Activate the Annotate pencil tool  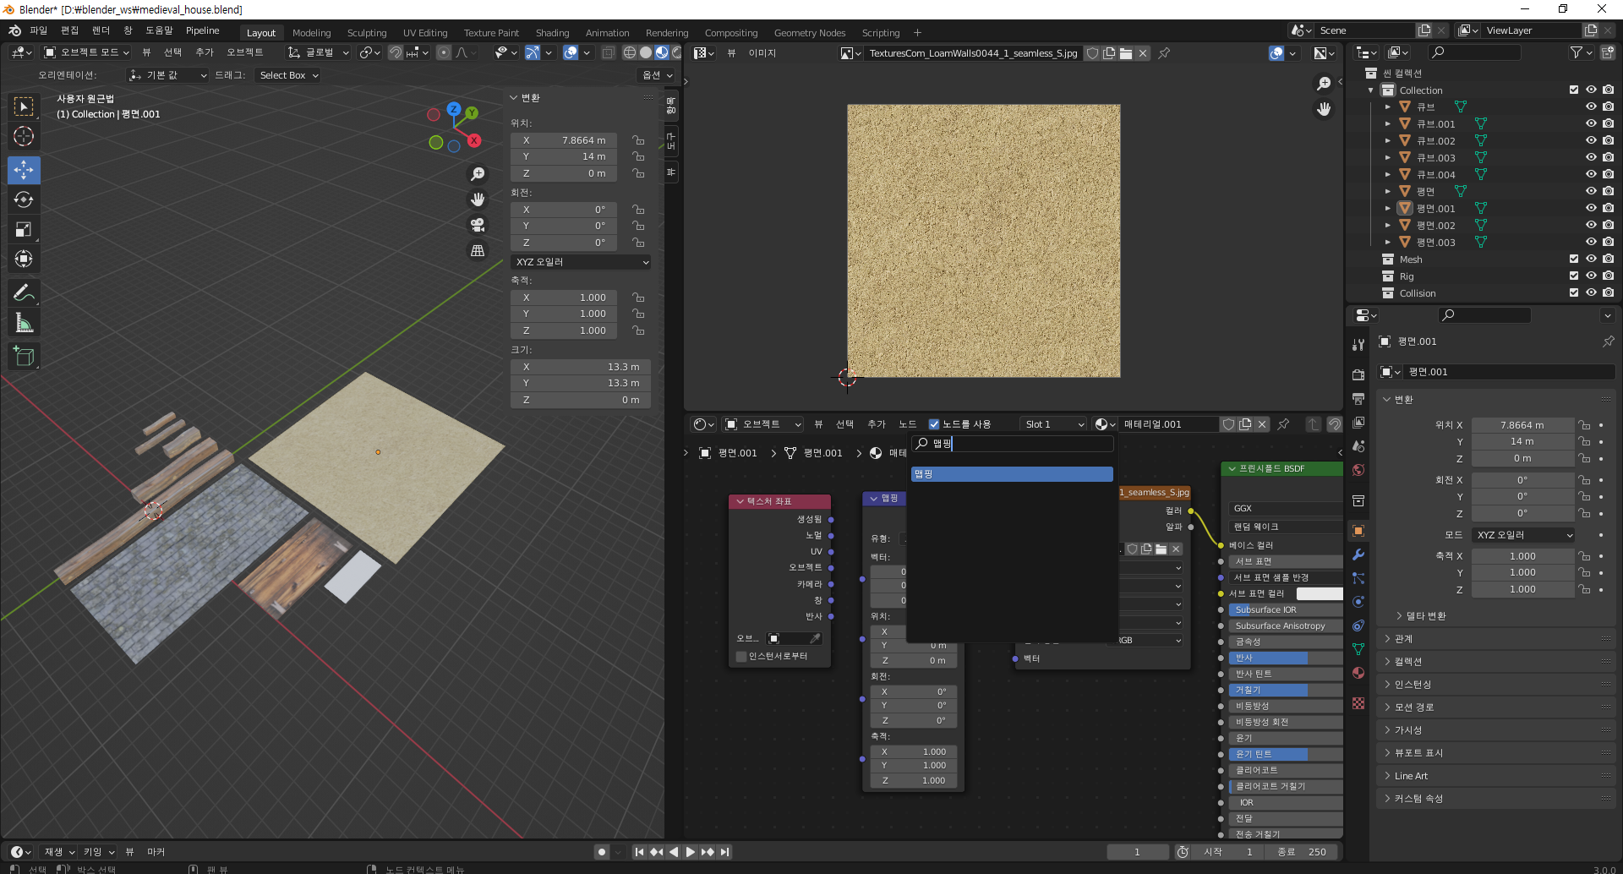click(24, 293)
